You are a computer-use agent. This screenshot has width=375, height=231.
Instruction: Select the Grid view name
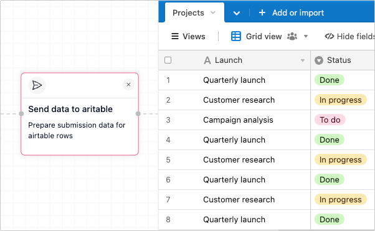(263, 36)
